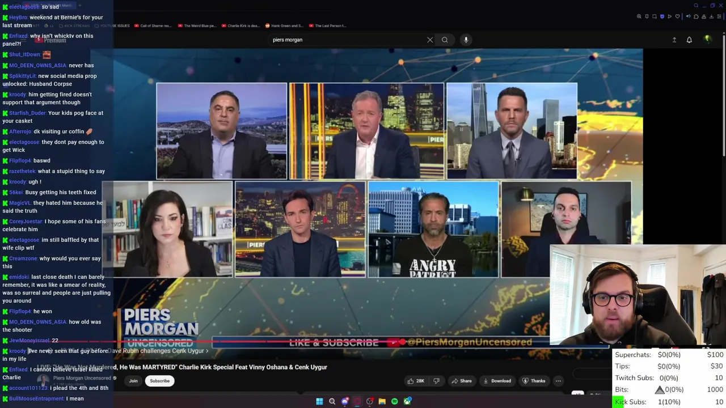Open bookmark 'The Last Person t...'
Screen dimensions: 726x408
click(327, 25)
